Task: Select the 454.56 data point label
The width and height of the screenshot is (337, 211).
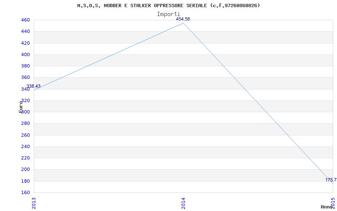Action: click(183, 19)
